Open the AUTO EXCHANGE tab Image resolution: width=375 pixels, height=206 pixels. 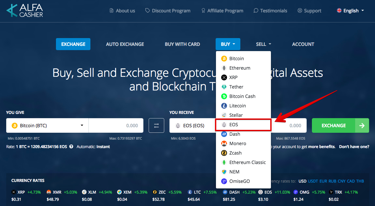[x=125, y=44]
